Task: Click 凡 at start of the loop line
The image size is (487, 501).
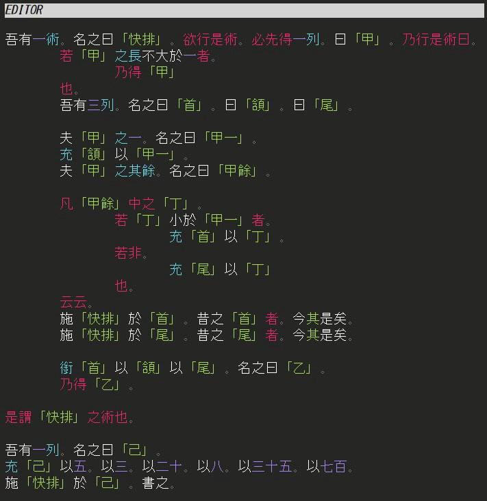Action: pos(66,205)
